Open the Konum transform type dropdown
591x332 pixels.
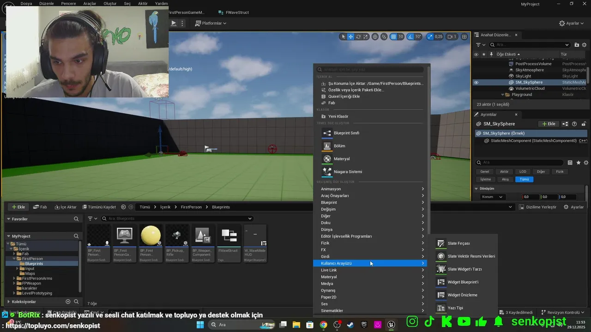(492, 197)
